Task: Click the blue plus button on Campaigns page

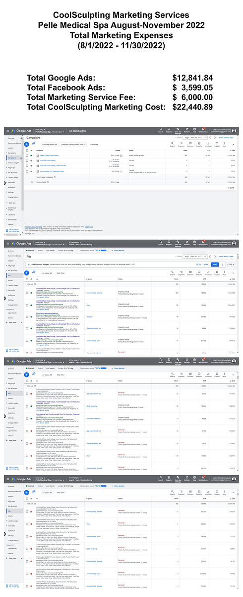Action: pos(26,144)
